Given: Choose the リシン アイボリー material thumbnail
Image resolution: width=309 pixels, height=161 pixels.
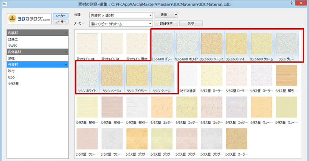Looking at the screenshot, I should [x=137, y=75].
